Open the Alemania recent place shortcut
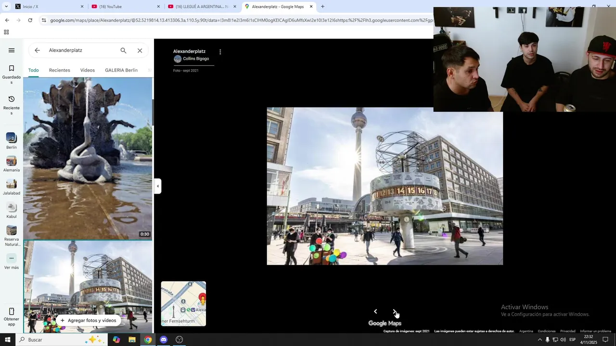Screen dimensions: 616x346 [12, 164]
